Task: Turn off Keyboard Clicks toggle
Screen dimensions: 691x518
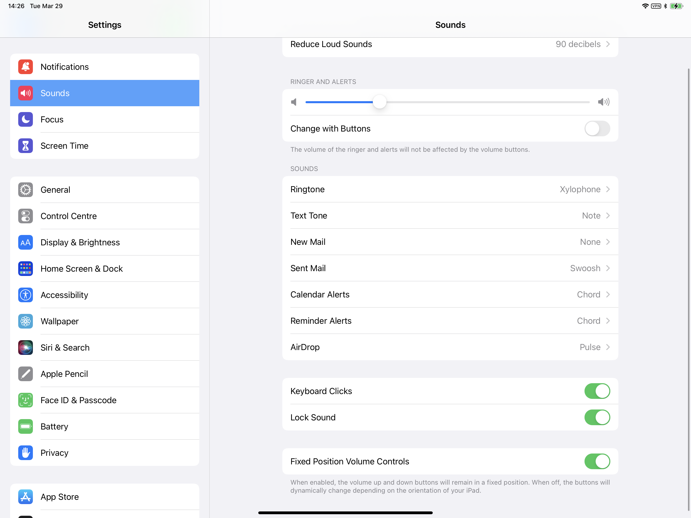Action: (597, 391)
